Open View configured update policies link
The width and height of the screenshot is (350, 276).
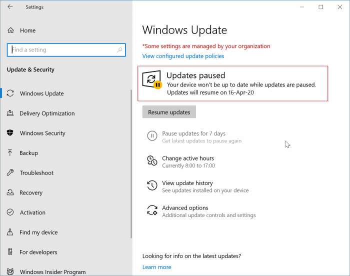click(x=183, y=56)
